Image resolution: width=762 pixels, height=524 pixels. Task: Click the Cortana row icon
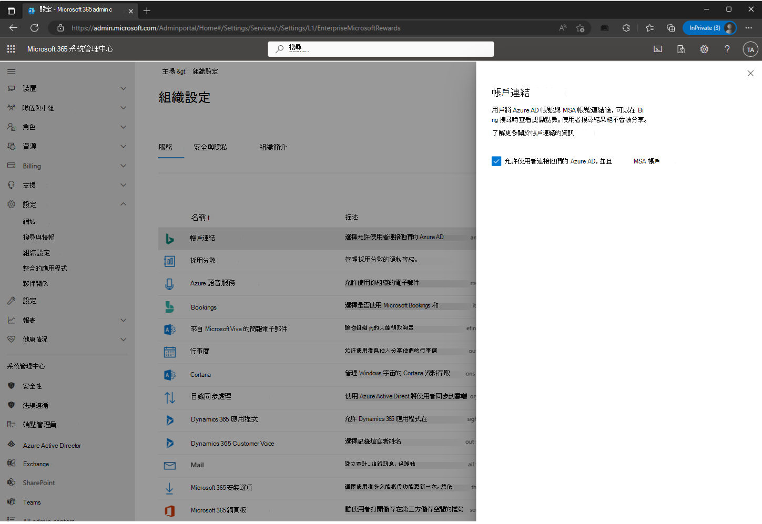[x=169, y=375]
